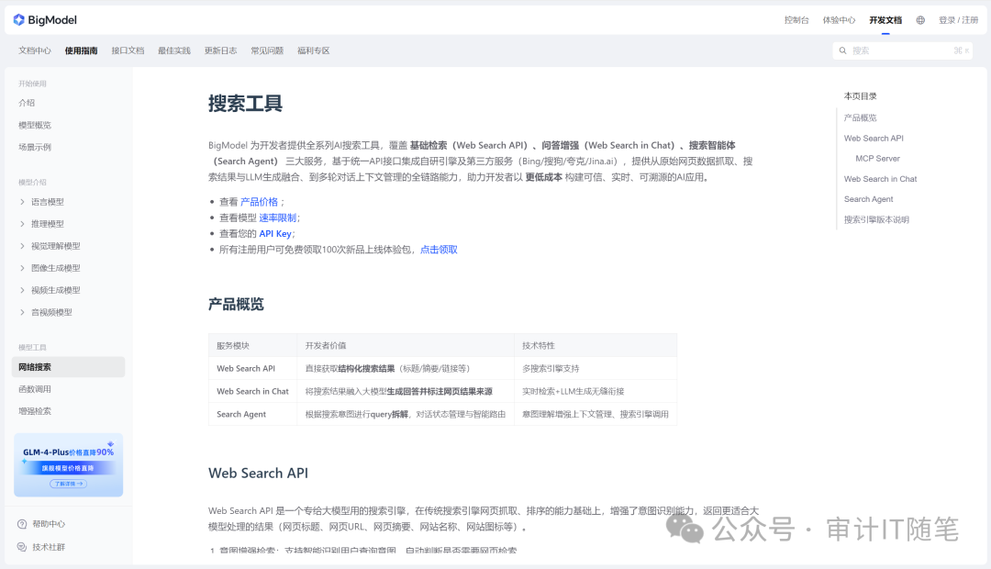Open 速率限制 link

277,218
